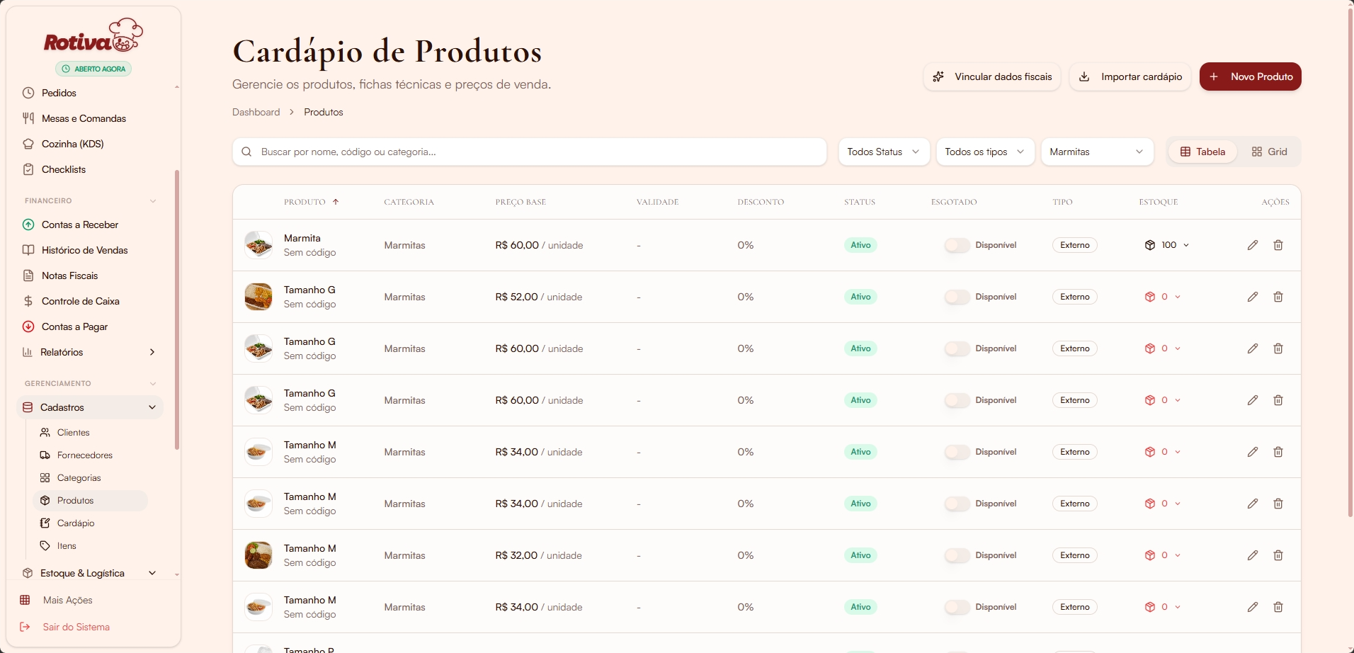Open Marmitas category filter dropdown
Viewport: 1354px width, 653px height.
1097,152
